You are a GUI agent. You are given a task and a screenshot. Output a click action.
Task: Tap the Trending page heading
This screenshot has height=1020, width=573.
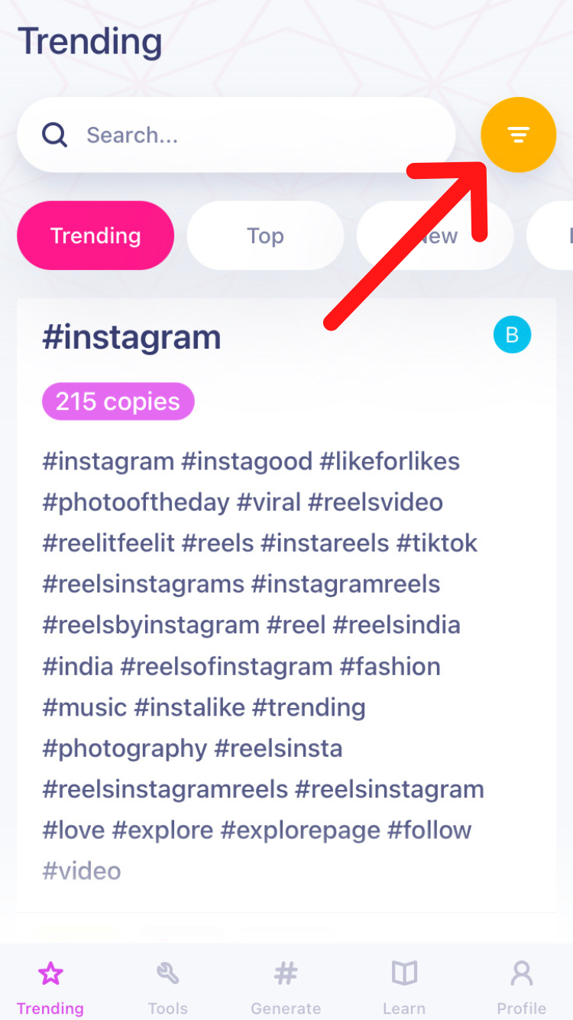(x=90, y=42)
